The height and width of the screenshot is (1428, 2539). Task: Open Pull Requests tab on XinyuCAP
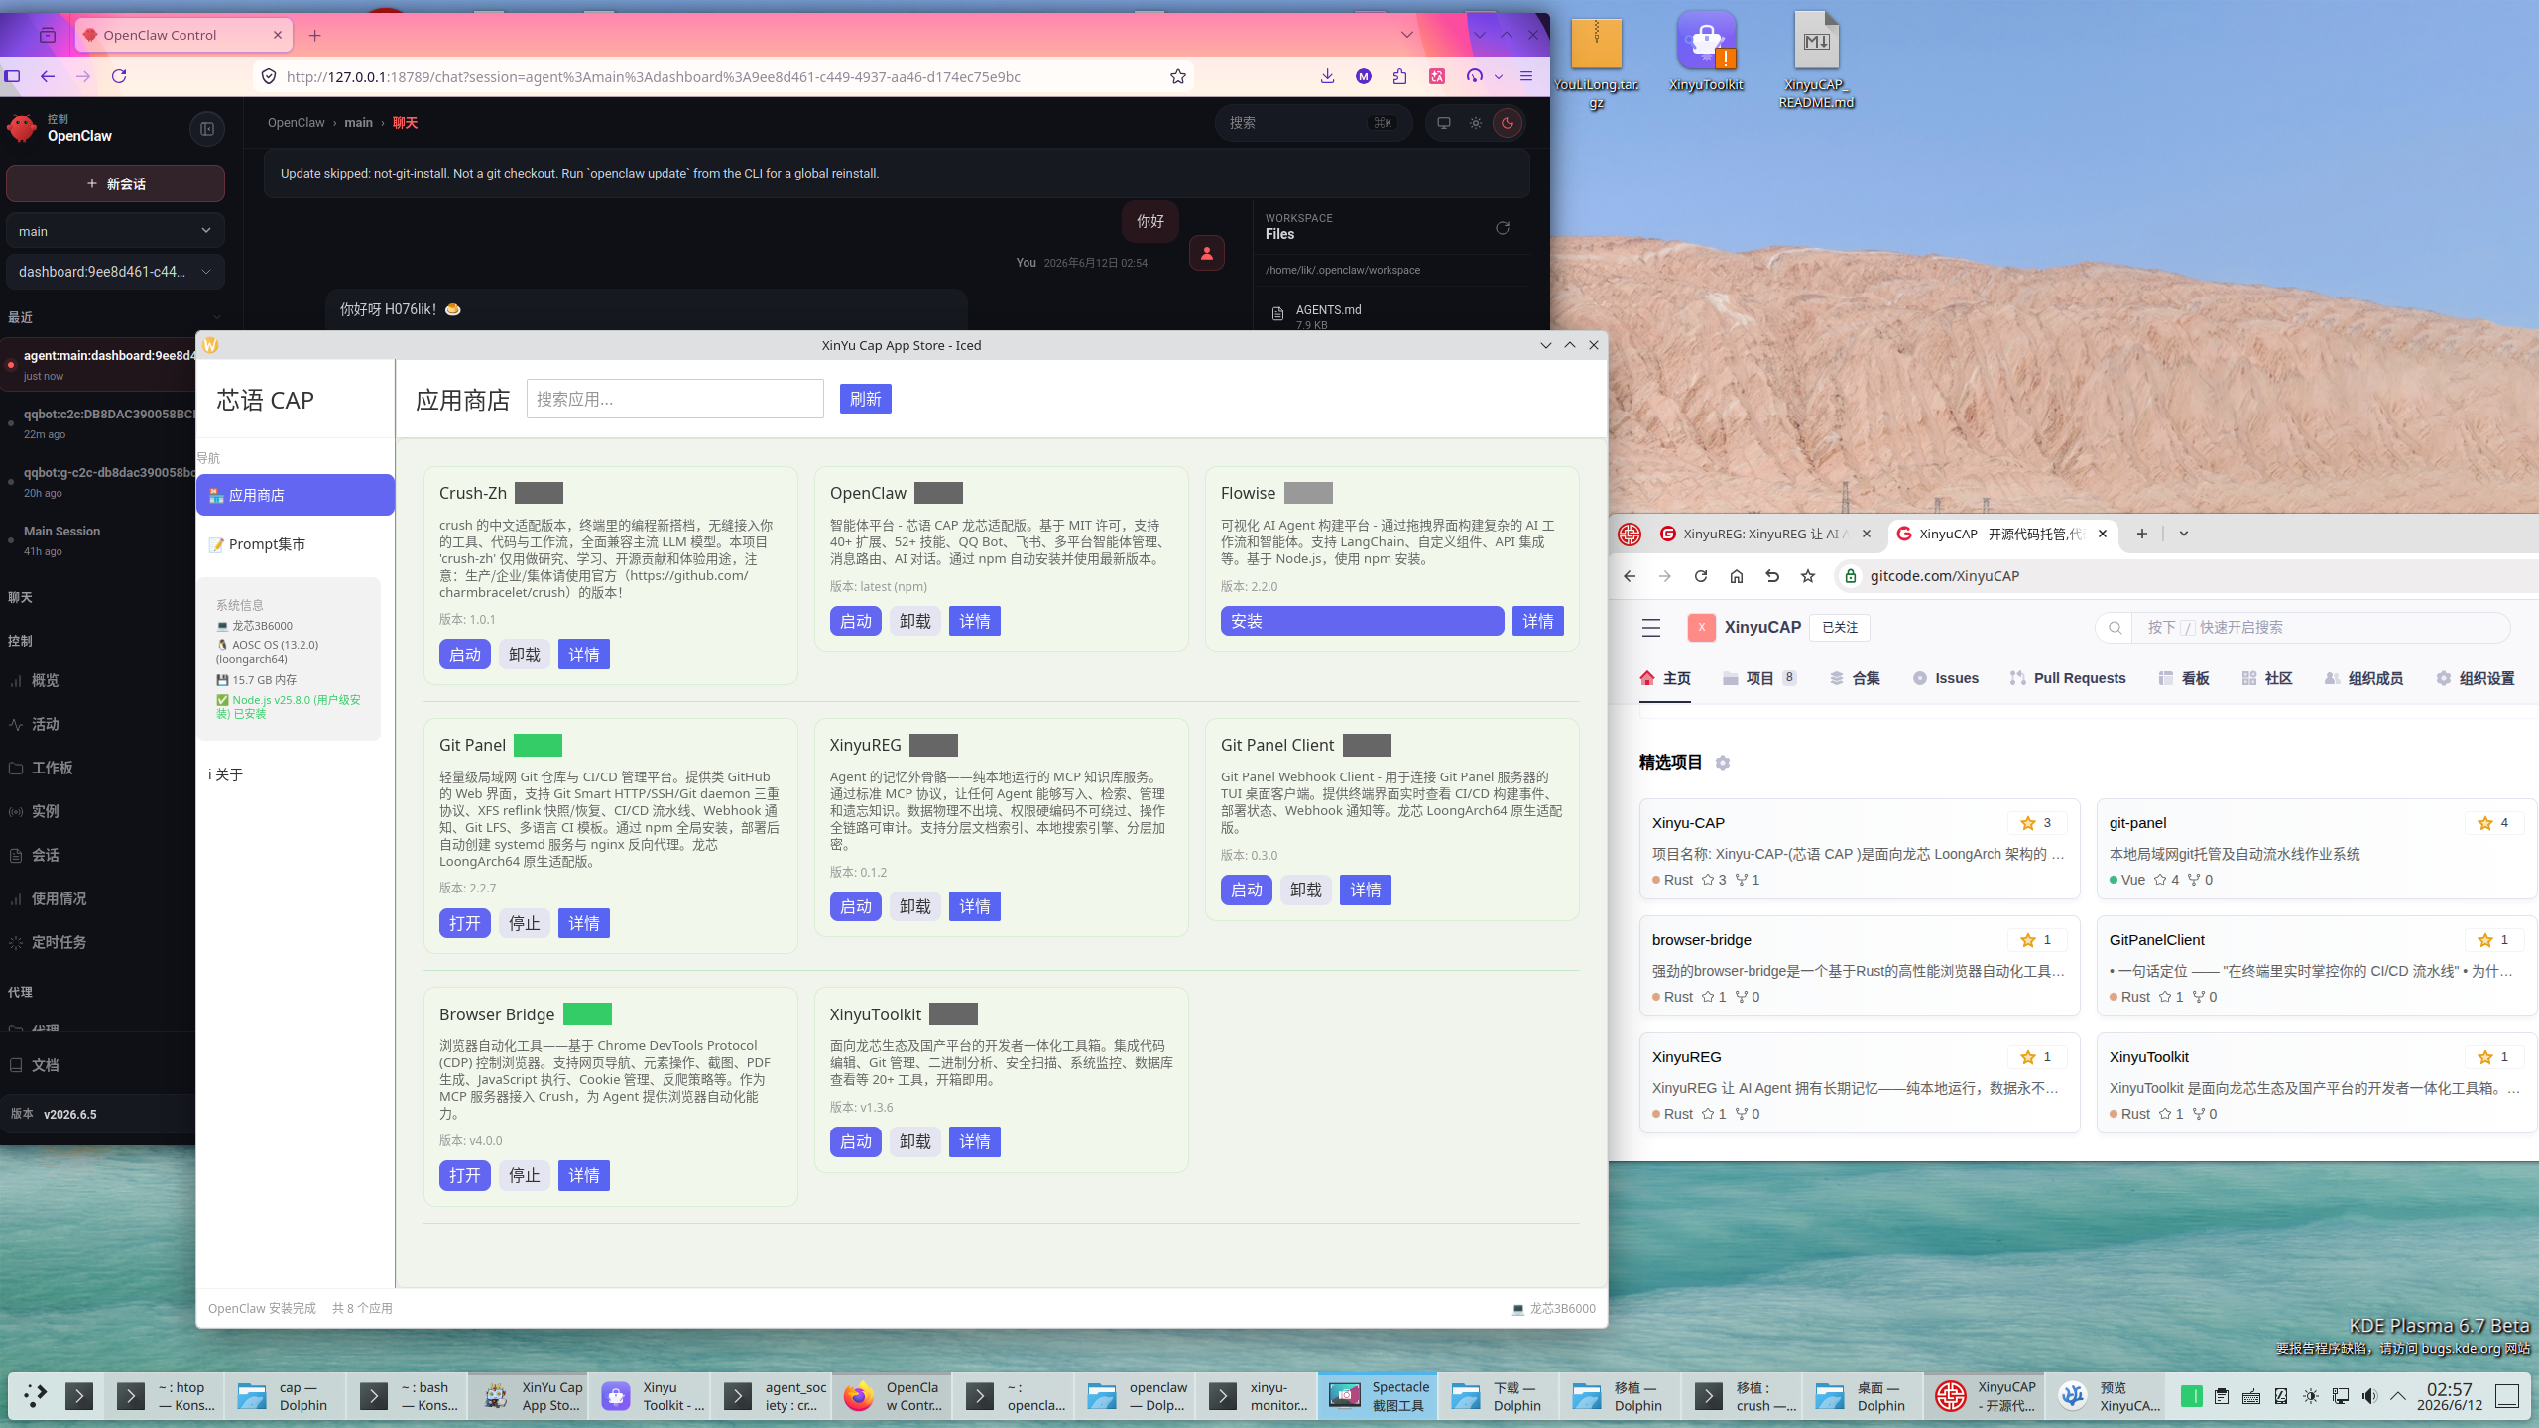point(2068,678)
